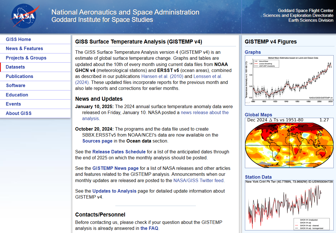
Task: Visit the Sources page link
Action: tap(97, 141)
